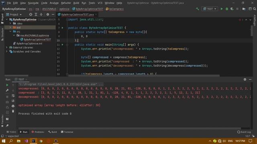257x144 pixels.
Task: Open the Build tool window
Action: [x=53, y=132]
